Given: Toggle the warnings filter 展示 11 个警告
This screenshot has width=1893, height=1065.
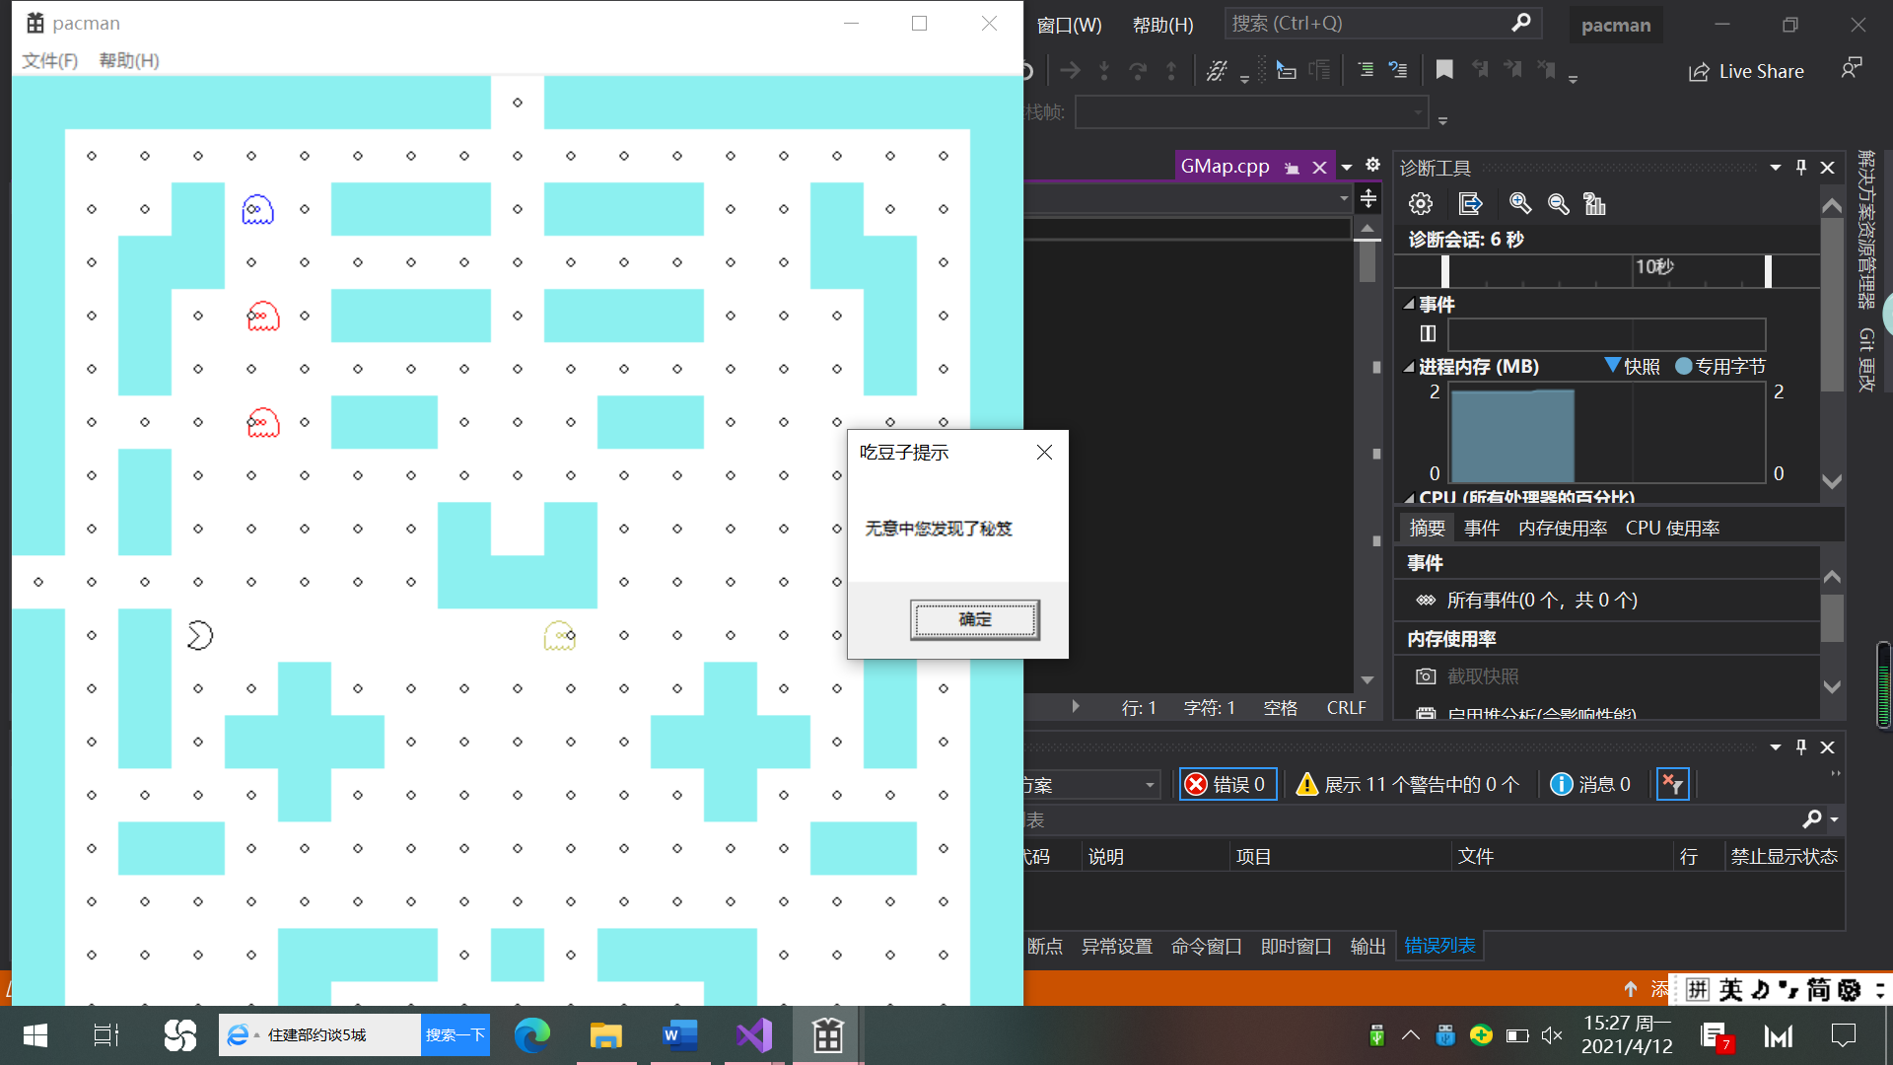Looking at the screenshot, I should pos(1408,784).
